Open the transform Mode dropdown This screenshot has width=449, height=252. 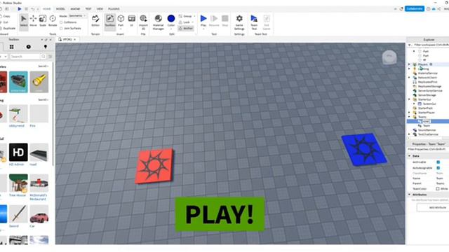[77, 16]
